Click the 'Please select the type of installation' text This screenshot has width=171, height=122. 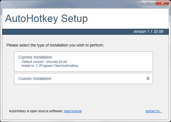point(55,45)
